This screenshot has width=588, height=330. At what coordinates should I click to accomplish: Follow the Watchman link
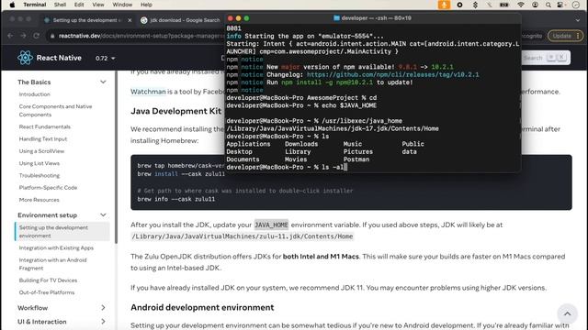[148, 92]
